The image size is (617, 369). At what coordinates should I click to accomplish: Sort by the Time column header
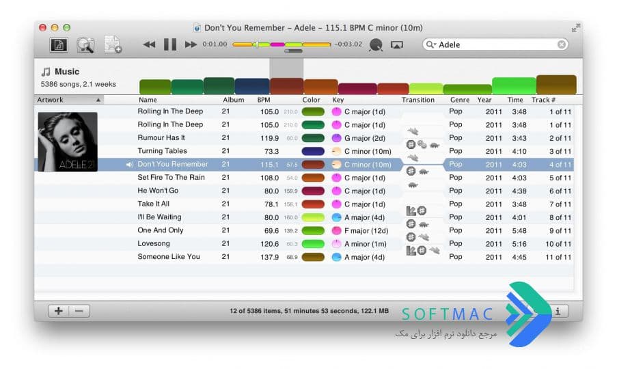(x=515, y=100)
